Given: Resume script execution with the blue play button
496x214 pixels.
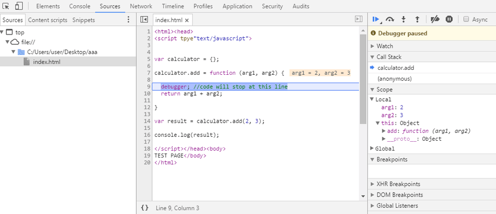Looking at the screenshot, I should coord(376,20).
